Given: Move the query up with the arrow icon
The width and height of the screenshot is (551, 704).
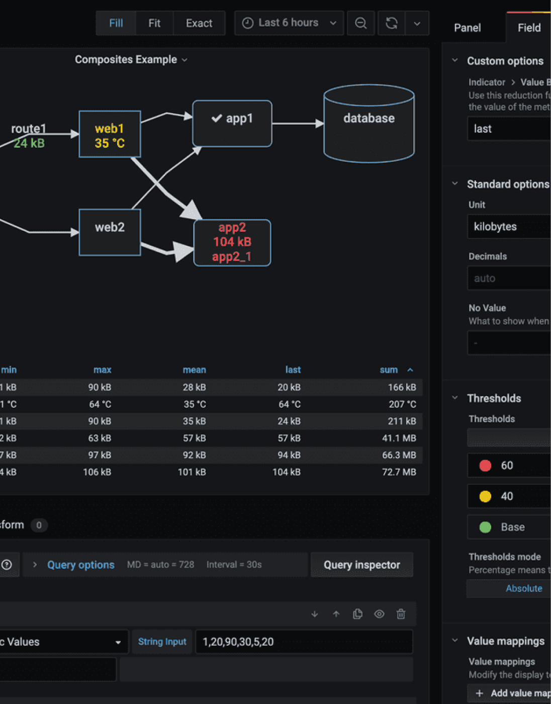Looking at the screenshot, I should 336,614.
